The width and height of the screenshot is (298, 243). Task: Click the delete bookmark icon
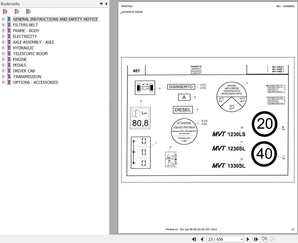point(5,12)
